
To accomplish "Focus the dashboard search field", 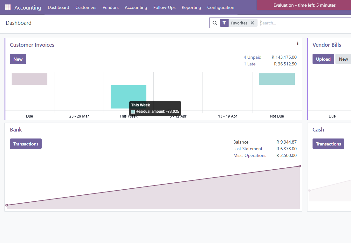I will [305, 23].
